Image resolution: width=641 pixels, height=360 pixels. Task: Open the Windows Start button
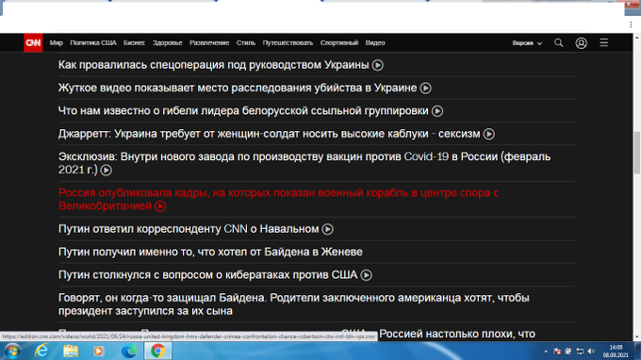12,351
